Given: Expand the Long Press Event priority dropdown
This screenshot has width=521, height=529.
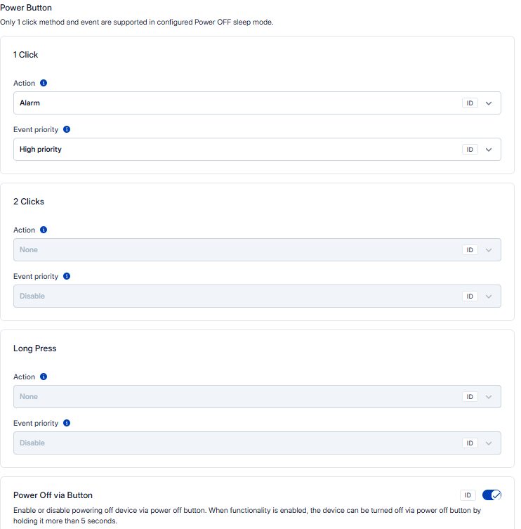Looking at the screenshot, I should click(489, 443).
